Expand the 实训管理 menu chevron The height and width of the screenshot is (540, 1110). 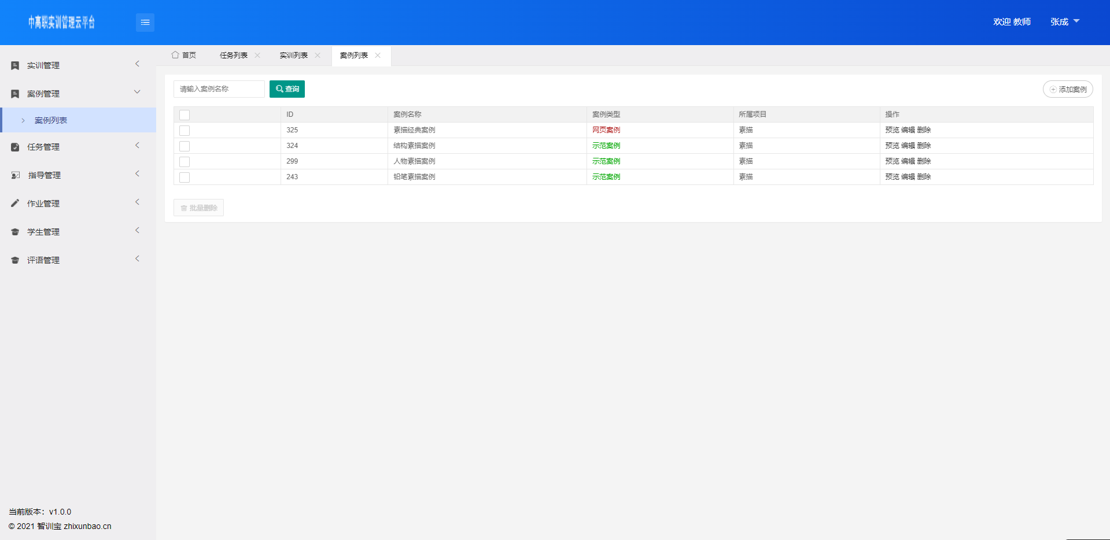[x=137, y=64]
